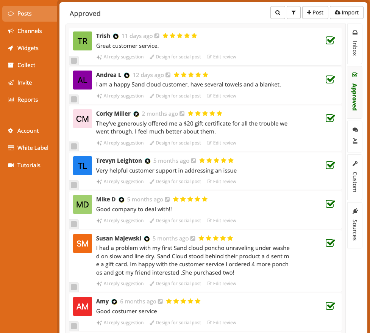Tick the selection checkbox for Mike D's review
Viewport: 370px width, 333px height.
point(74,224)
